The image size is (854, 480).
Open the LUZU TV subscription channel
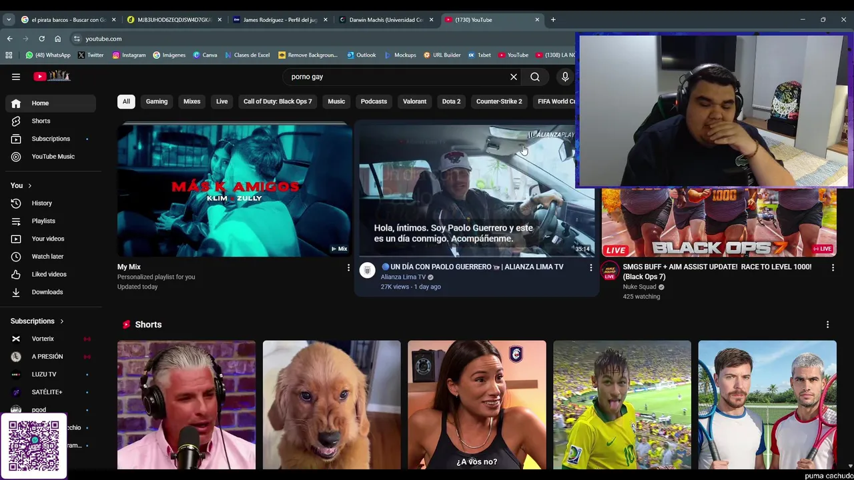pos(51,375)
